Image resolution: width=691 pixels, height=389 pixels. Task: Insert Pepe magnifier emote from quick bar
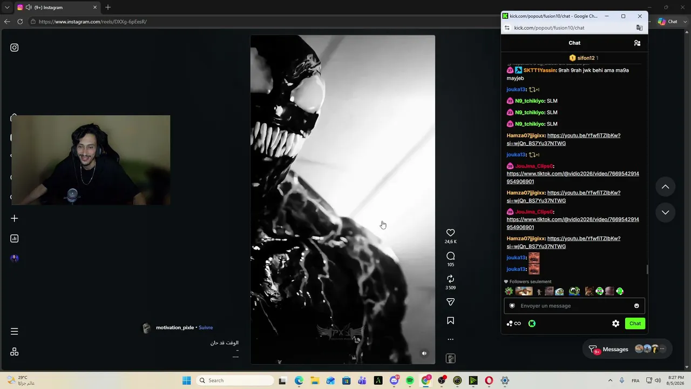pyautogui.click(x=574, y=292)
